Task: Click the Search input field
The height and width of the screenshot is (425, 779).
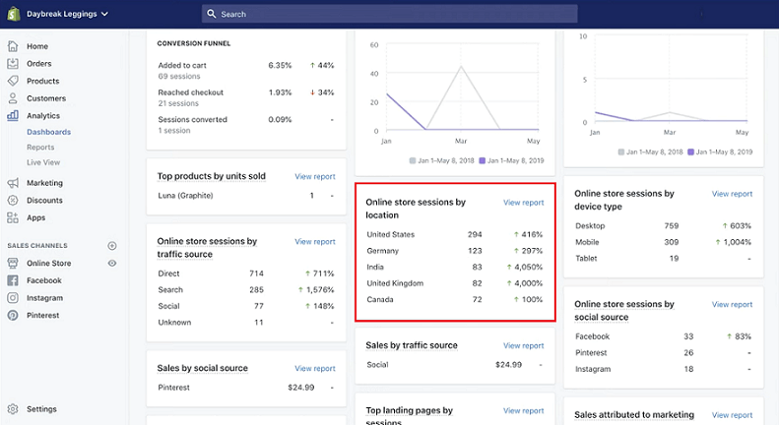Action: (394, 15)
